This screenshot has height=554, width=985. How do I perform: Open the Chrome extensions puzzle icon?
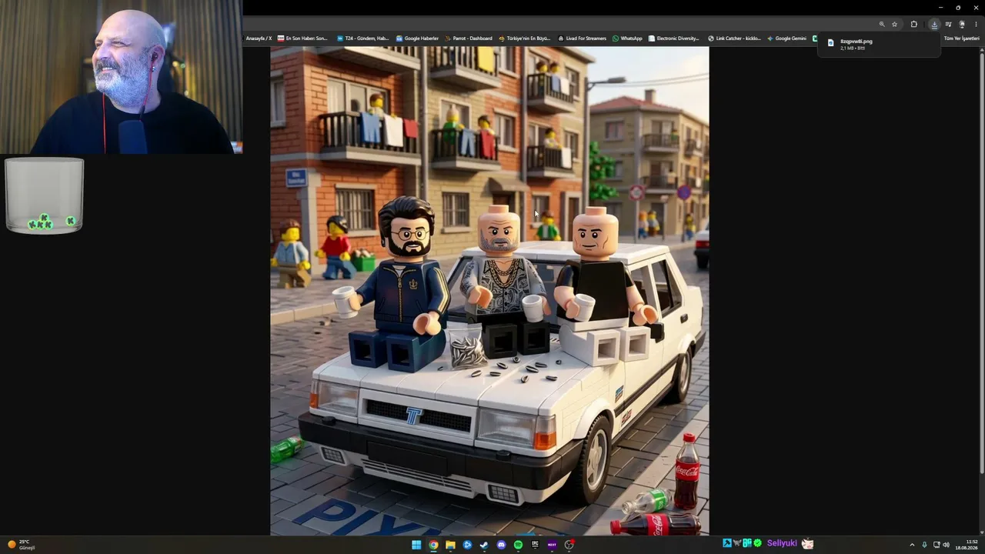pos(913,24)
